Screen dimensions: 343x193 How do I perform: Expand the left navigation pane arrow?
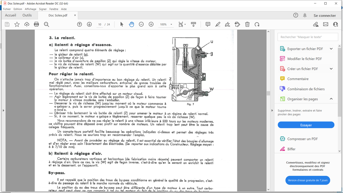3,110
